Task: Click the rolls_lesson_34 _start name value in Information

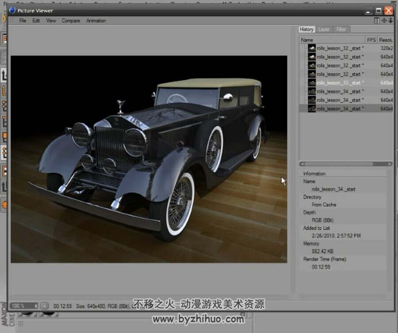Action: [x=333, y=189]
